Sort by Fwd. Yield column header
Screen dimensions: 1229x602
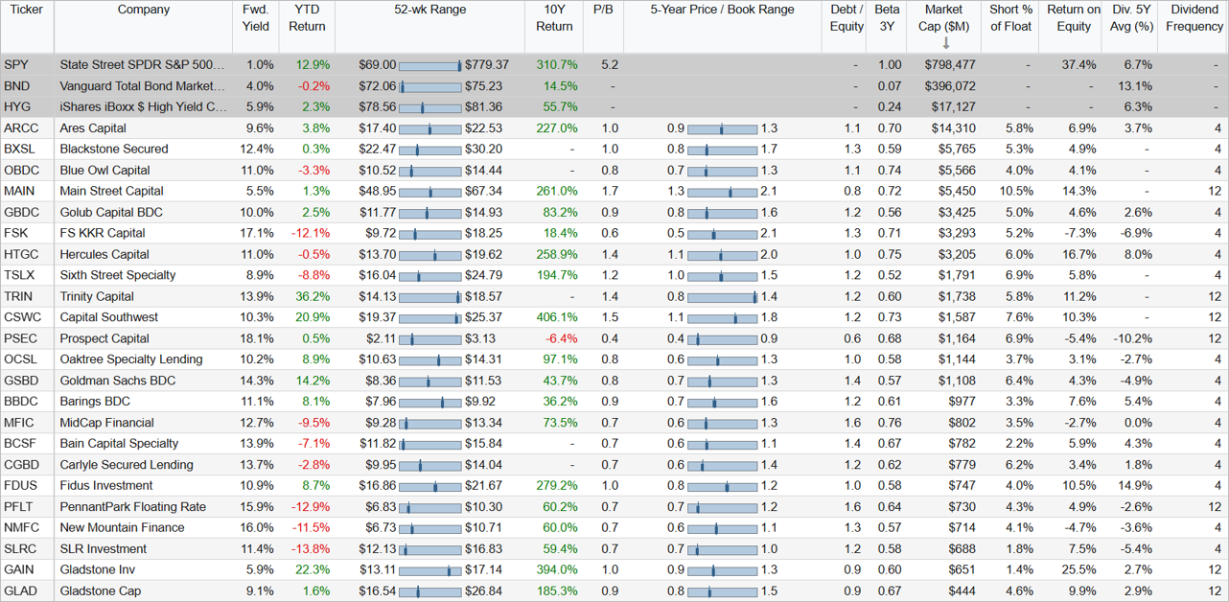(x=256, y=18)
